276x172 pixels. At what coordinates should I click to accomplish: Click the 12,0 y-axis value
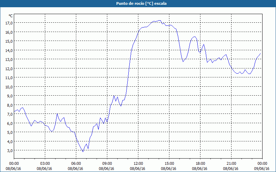pos(9,68)
